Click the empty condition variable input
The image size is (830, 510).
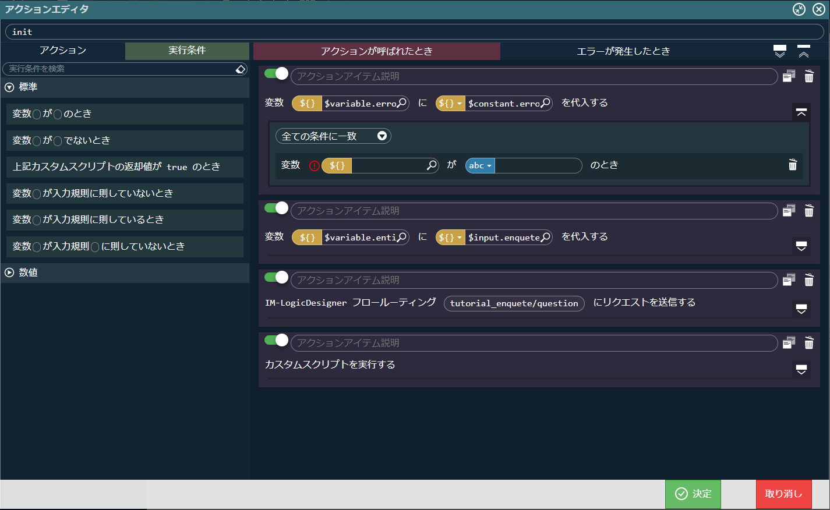pos(388,165)
